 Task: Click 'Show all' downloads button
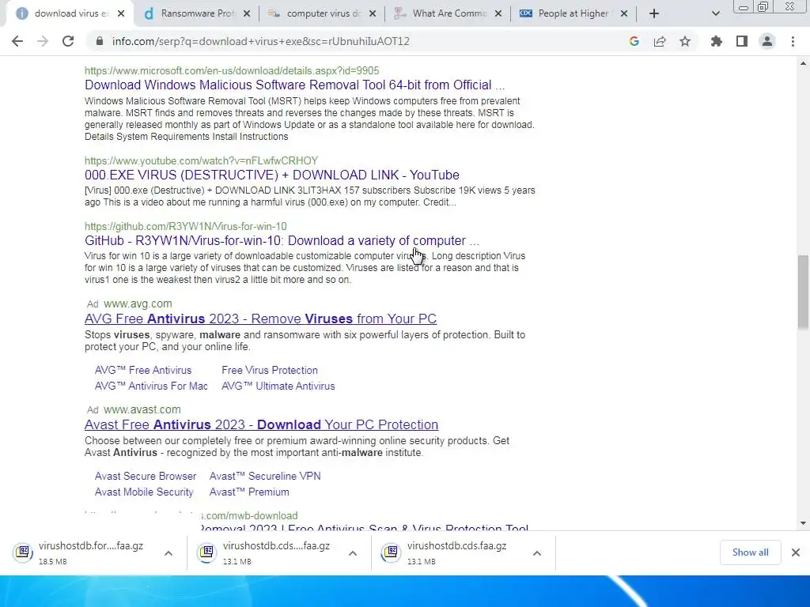(750, 552)
